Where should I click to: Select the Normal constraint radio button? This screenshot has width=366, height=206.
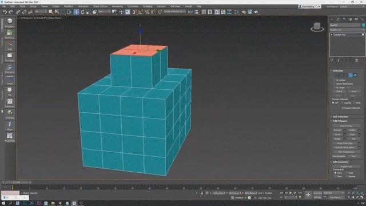(347, 176)
